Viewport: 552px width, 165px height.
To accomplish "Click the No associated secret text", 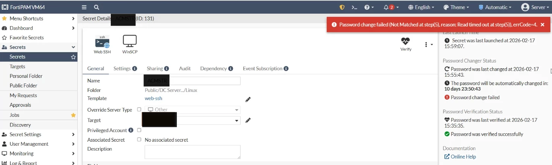I will click(x=166, y=140).
